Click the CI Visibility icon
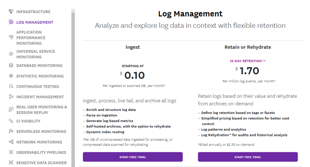This screenshot has width=310, height=167. coord(11,121)
